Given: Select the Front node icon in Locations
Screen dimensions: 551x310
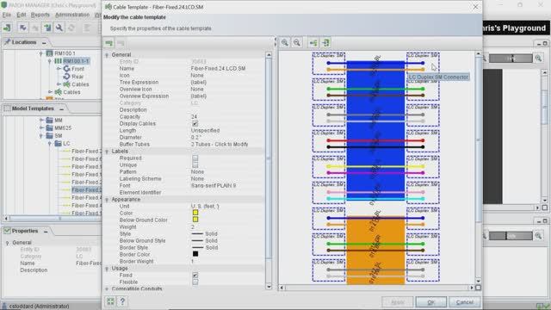Looking at the screenshot, I should click(x=67, y=69).
